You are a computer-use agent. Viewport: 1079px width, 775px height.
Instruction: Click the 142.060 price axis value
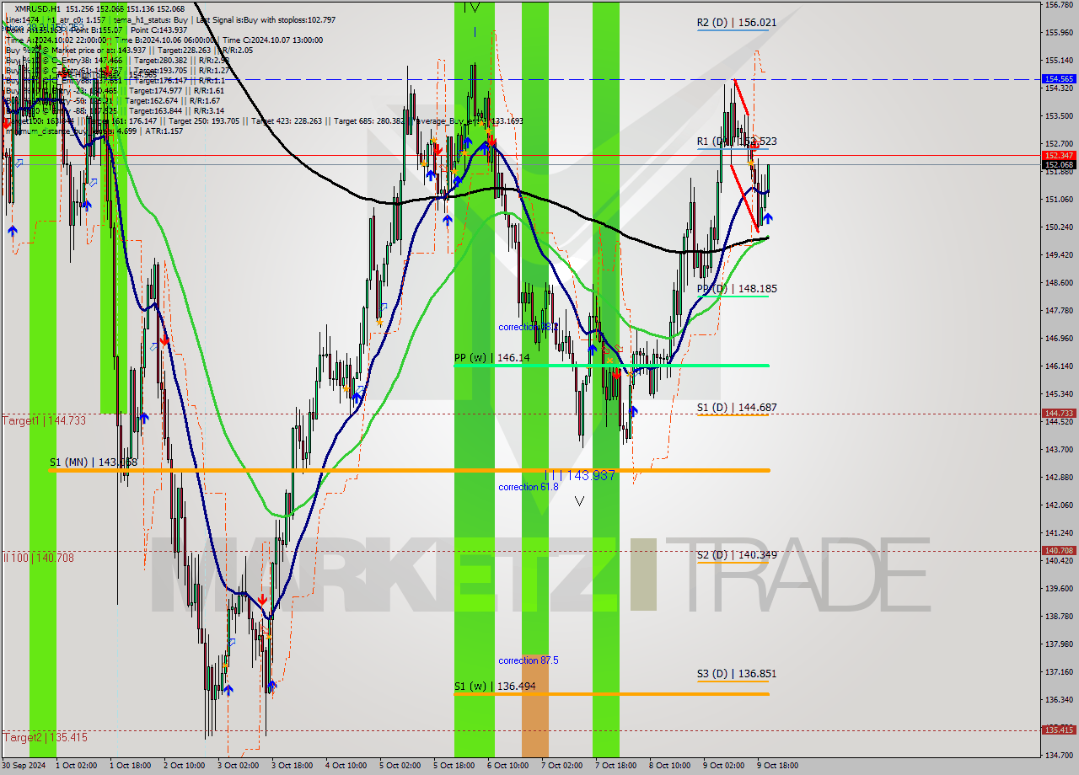(1059, 505)
